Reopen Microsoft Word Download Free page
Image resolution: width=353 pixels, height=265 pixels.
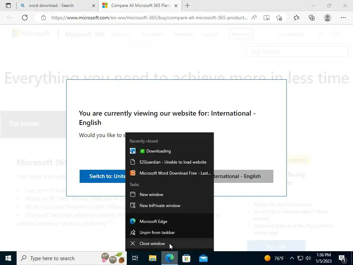pos(169,173)
